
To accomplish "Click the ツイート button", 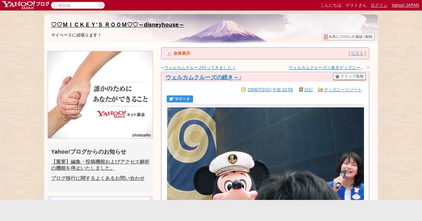I will (x=180, y=99).
